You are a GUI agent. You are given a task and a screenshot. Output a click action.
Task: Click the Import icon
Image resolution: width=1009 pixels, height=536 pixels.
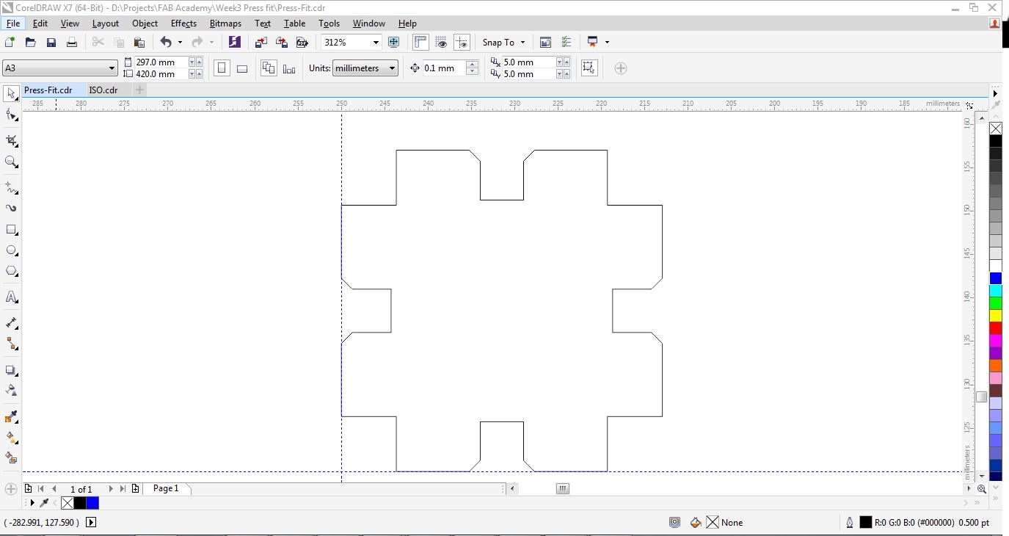[x=261, y=43]
